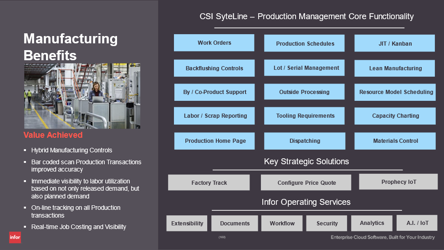Screen dimensions: 444x250
Task: Open the A.I. / IoT service box
Action: (417, 223)
